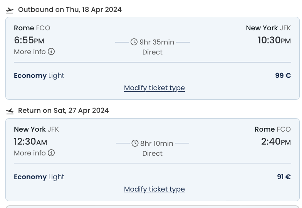This screenshot has width=302, height=208.
Task: Open the info icon for New York departure
Action: 51,153
